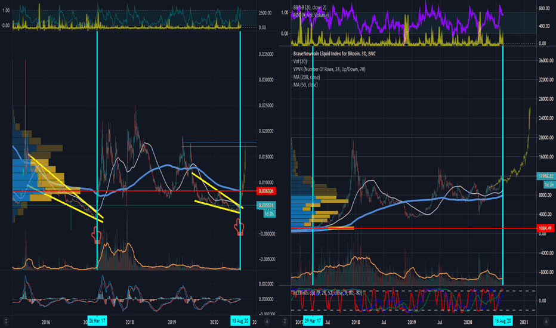Image resolution: width=556 pixels, height=328 pixels.
Task: Click 1d 2h countdown on right chart
Action: [x=549, y=185]
